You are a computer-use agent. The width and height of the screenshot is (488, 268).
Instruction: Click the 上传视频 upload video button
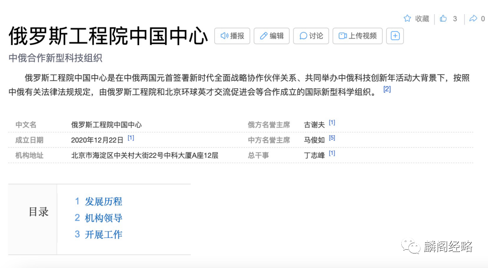(357, 36)
